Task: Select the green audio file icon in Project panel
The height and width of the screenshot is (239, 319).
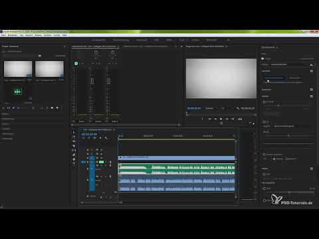Action: point(18,92)
